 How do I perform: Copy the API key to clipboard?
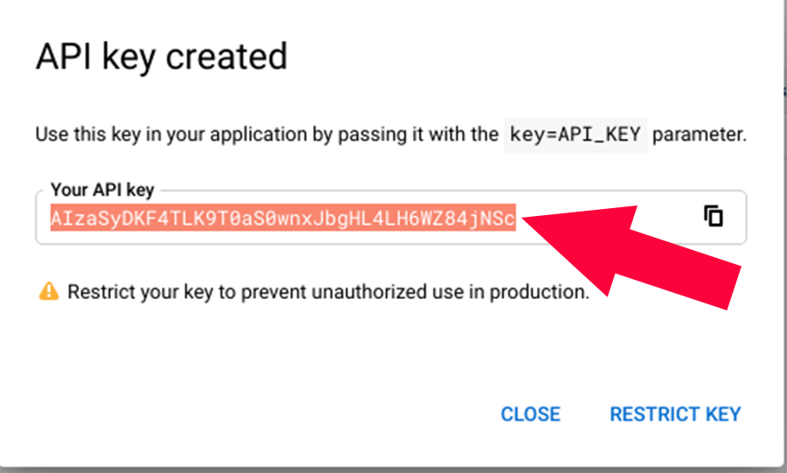click(714, 216)
